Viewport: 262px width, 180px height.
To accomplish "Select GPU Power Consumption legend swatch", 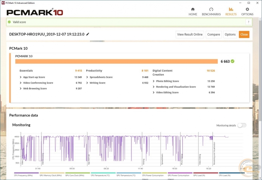I will [180, 173].
